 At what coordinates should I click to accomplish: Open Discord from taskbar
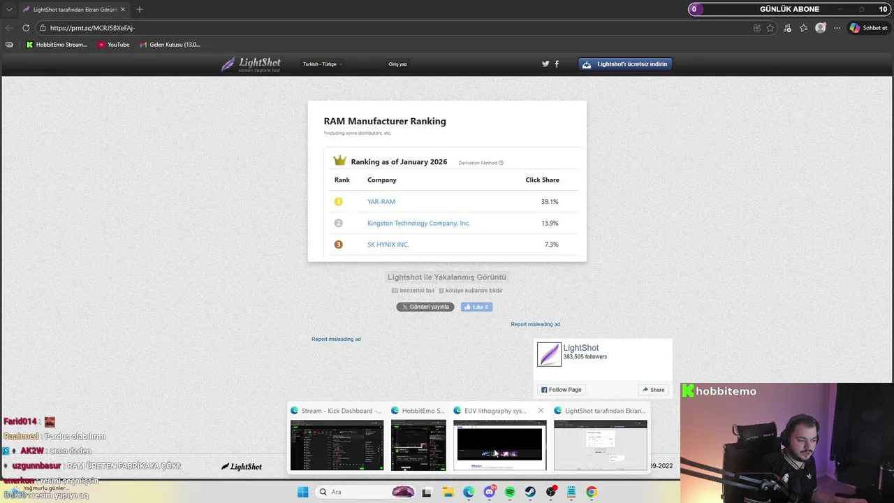point(490,492)
